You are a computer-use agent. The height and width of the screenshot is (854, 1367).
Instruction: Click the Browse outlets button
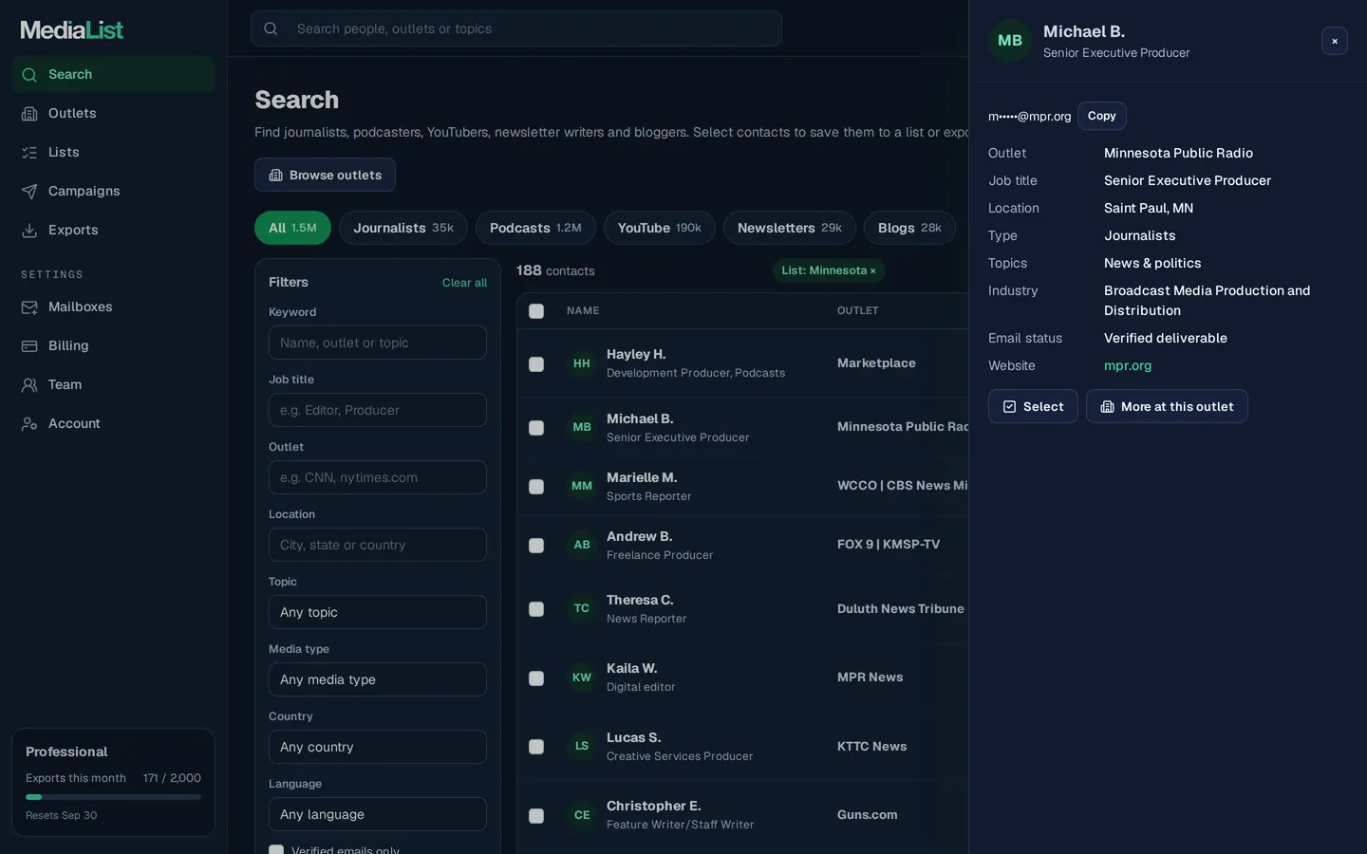325,175
